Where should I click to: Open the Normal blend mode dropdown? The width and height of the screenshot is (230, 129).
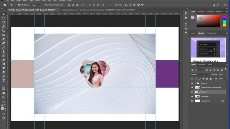click(201, 74)
